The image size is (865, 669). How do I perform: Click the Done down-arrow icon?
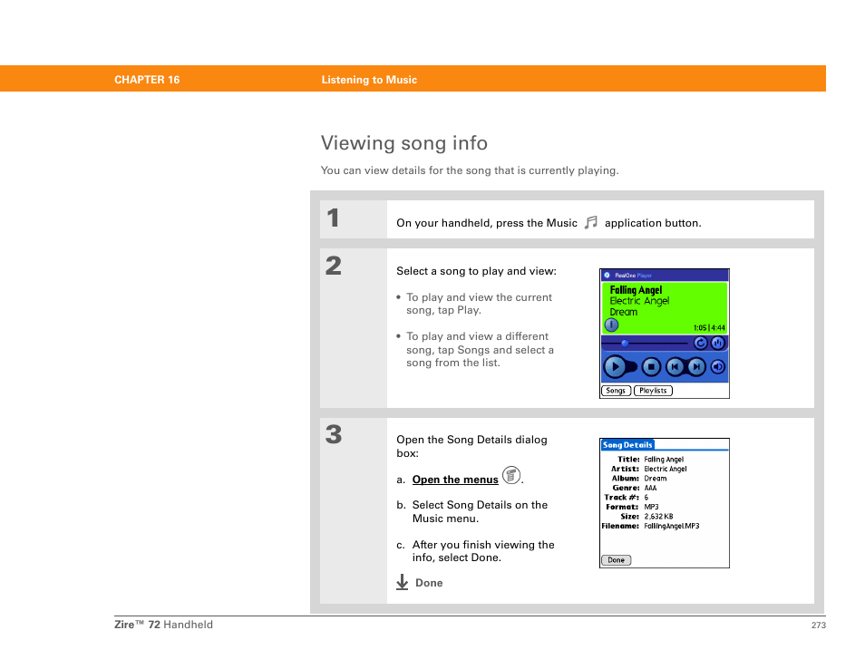point(403,582)
